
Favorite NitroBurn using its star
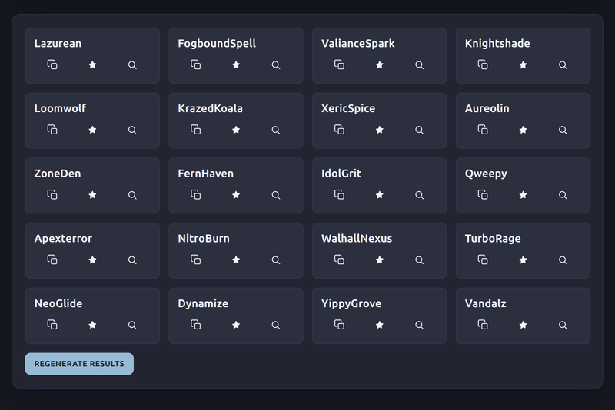tap(236, 260)
